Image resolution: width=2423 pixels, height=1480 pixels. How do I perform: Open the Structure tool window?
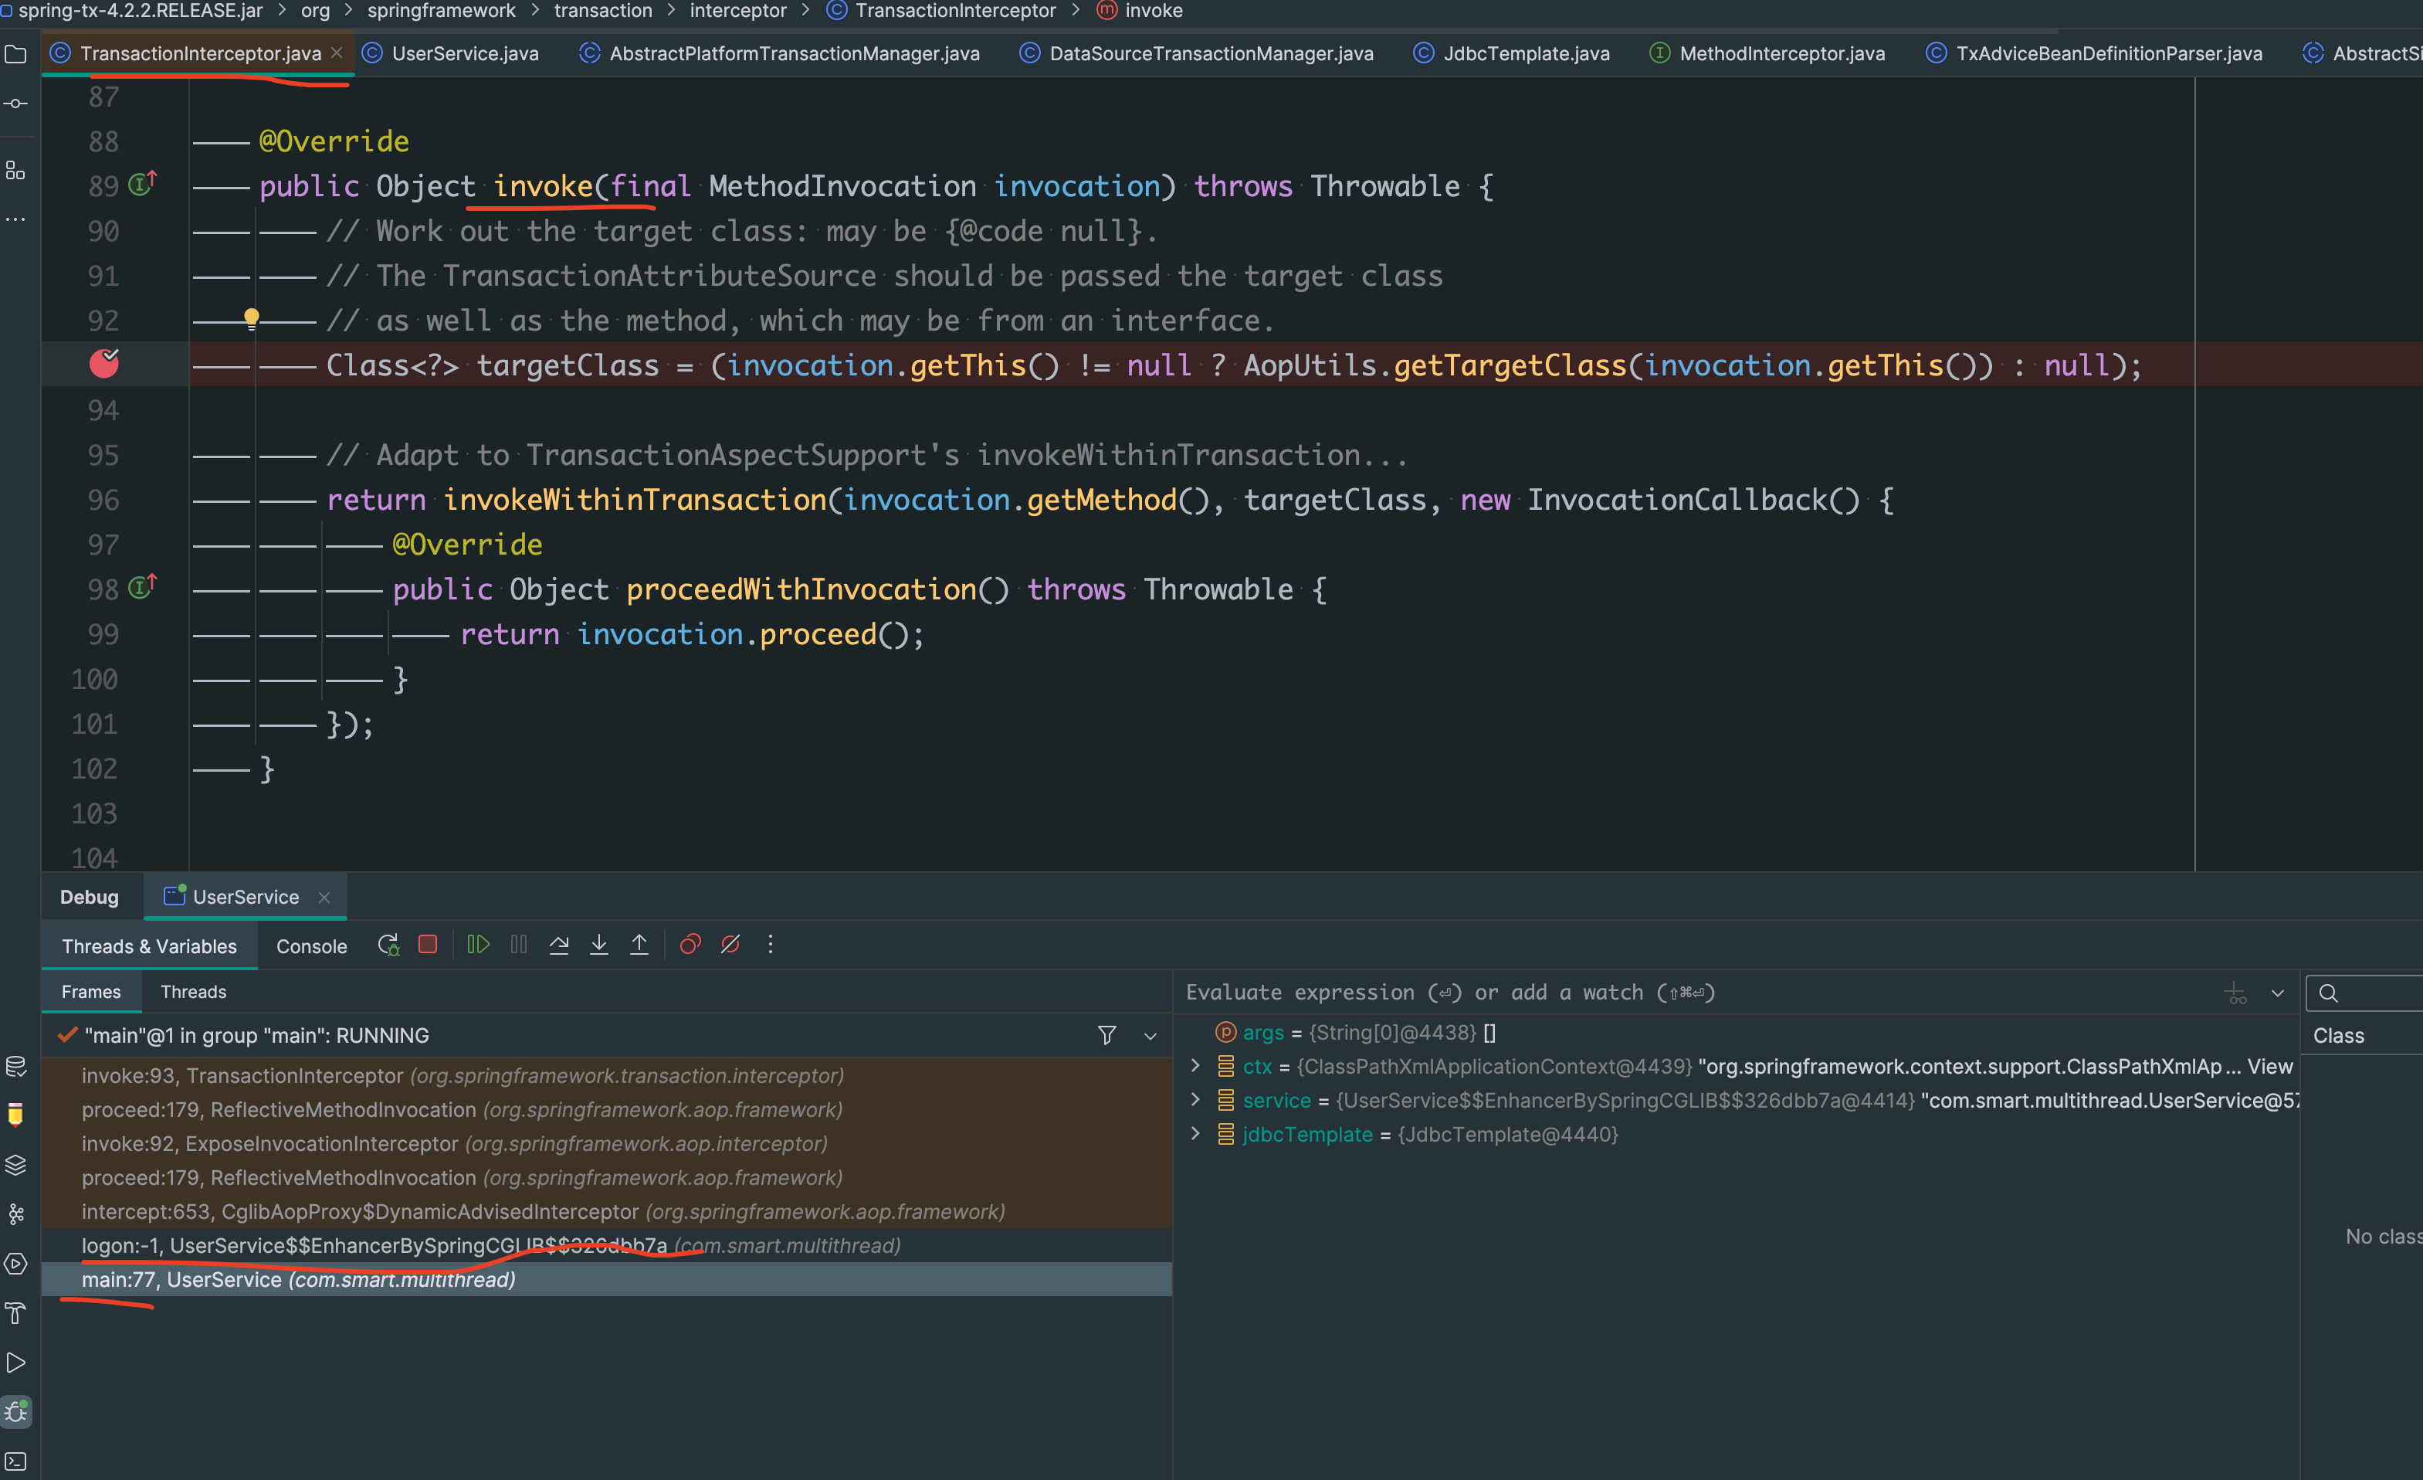coord(15,170)
